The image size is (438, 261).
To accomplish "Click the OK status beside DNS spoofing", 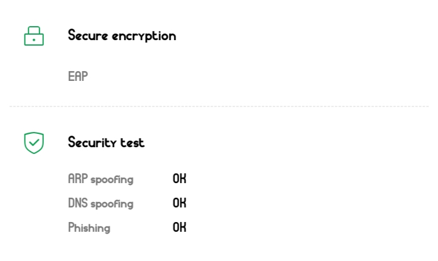I will tap(179, 203).
